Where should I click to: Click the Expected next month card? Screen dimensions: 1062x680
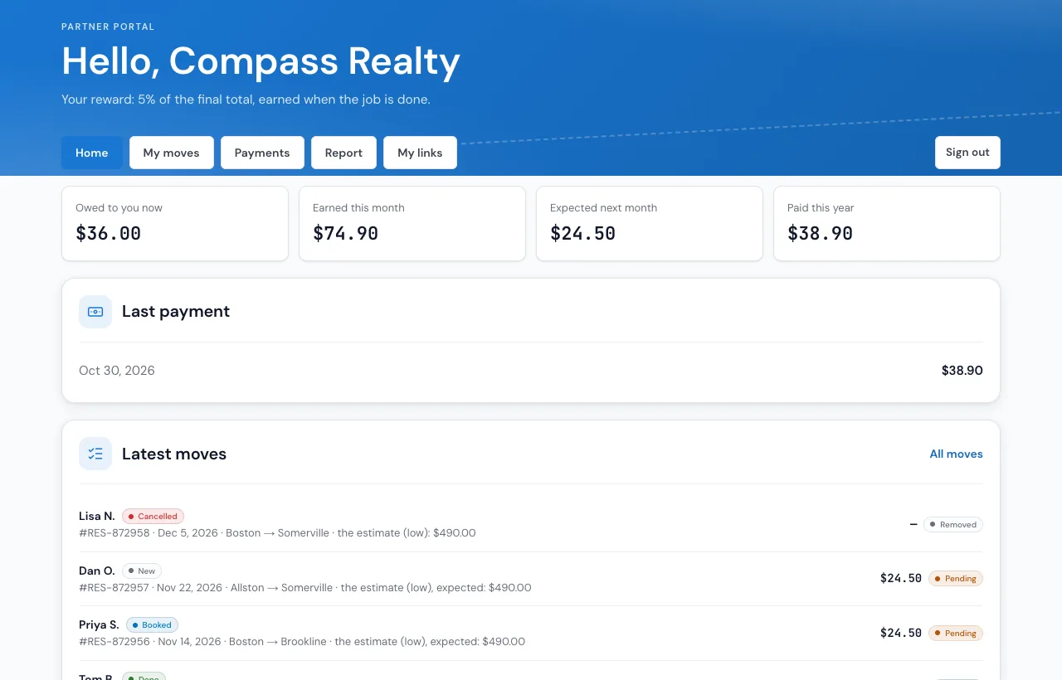650,223
